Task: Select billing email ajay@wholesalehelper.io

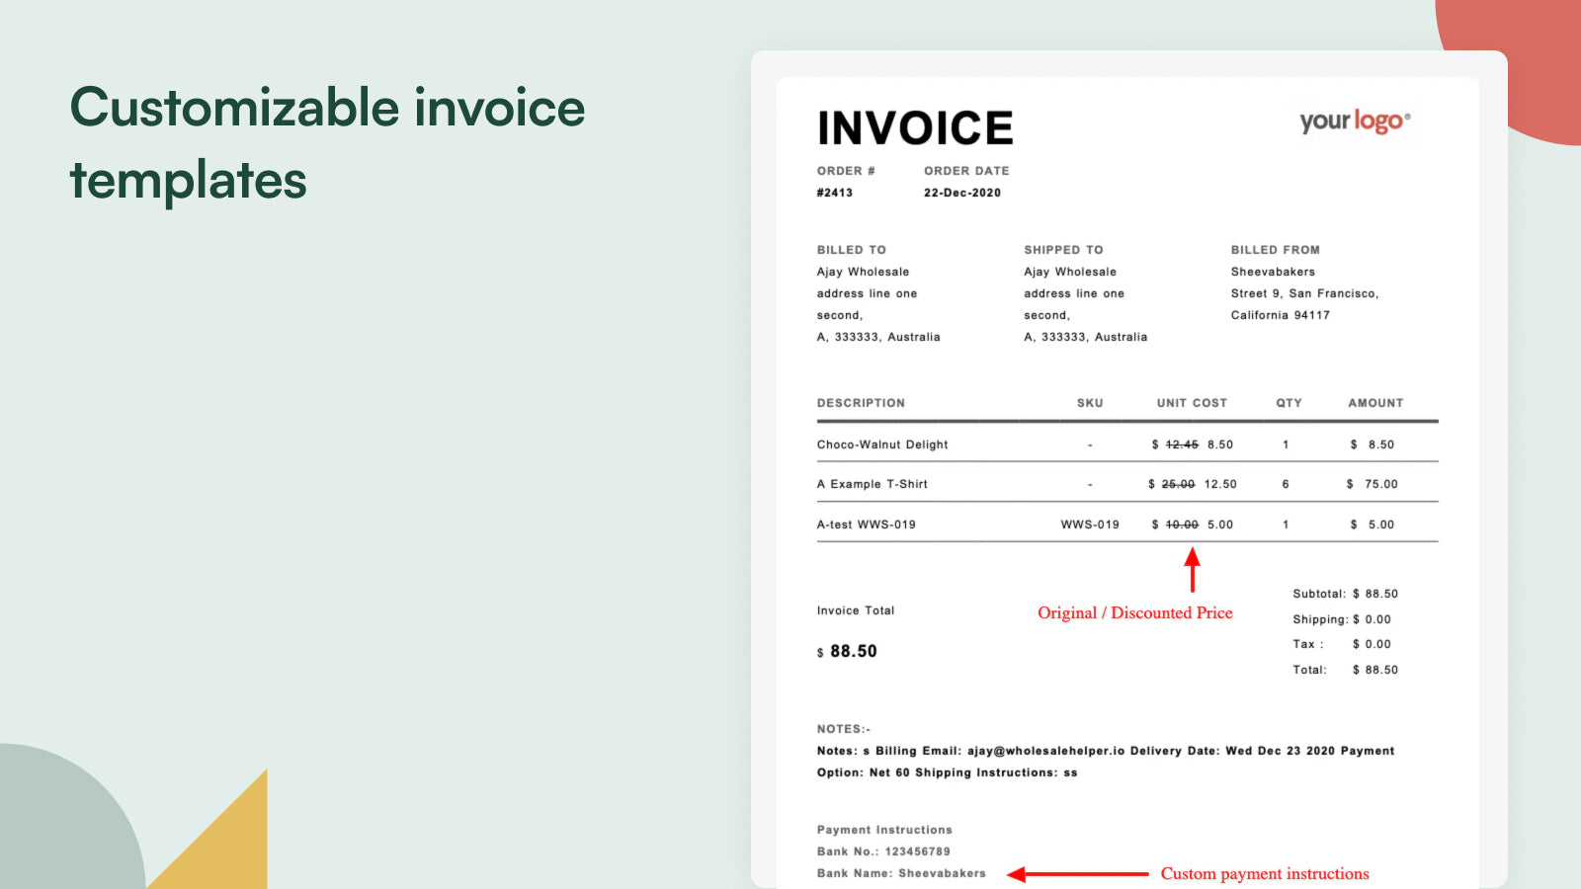Action: 1046,751
